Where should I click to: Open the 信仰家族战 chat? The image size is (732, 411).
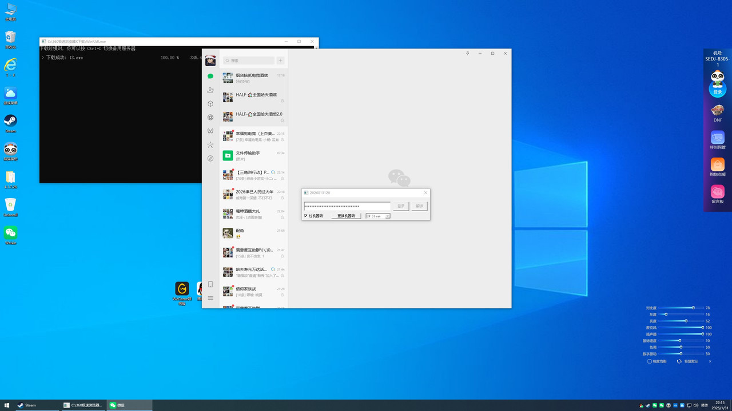pos(253,292)
